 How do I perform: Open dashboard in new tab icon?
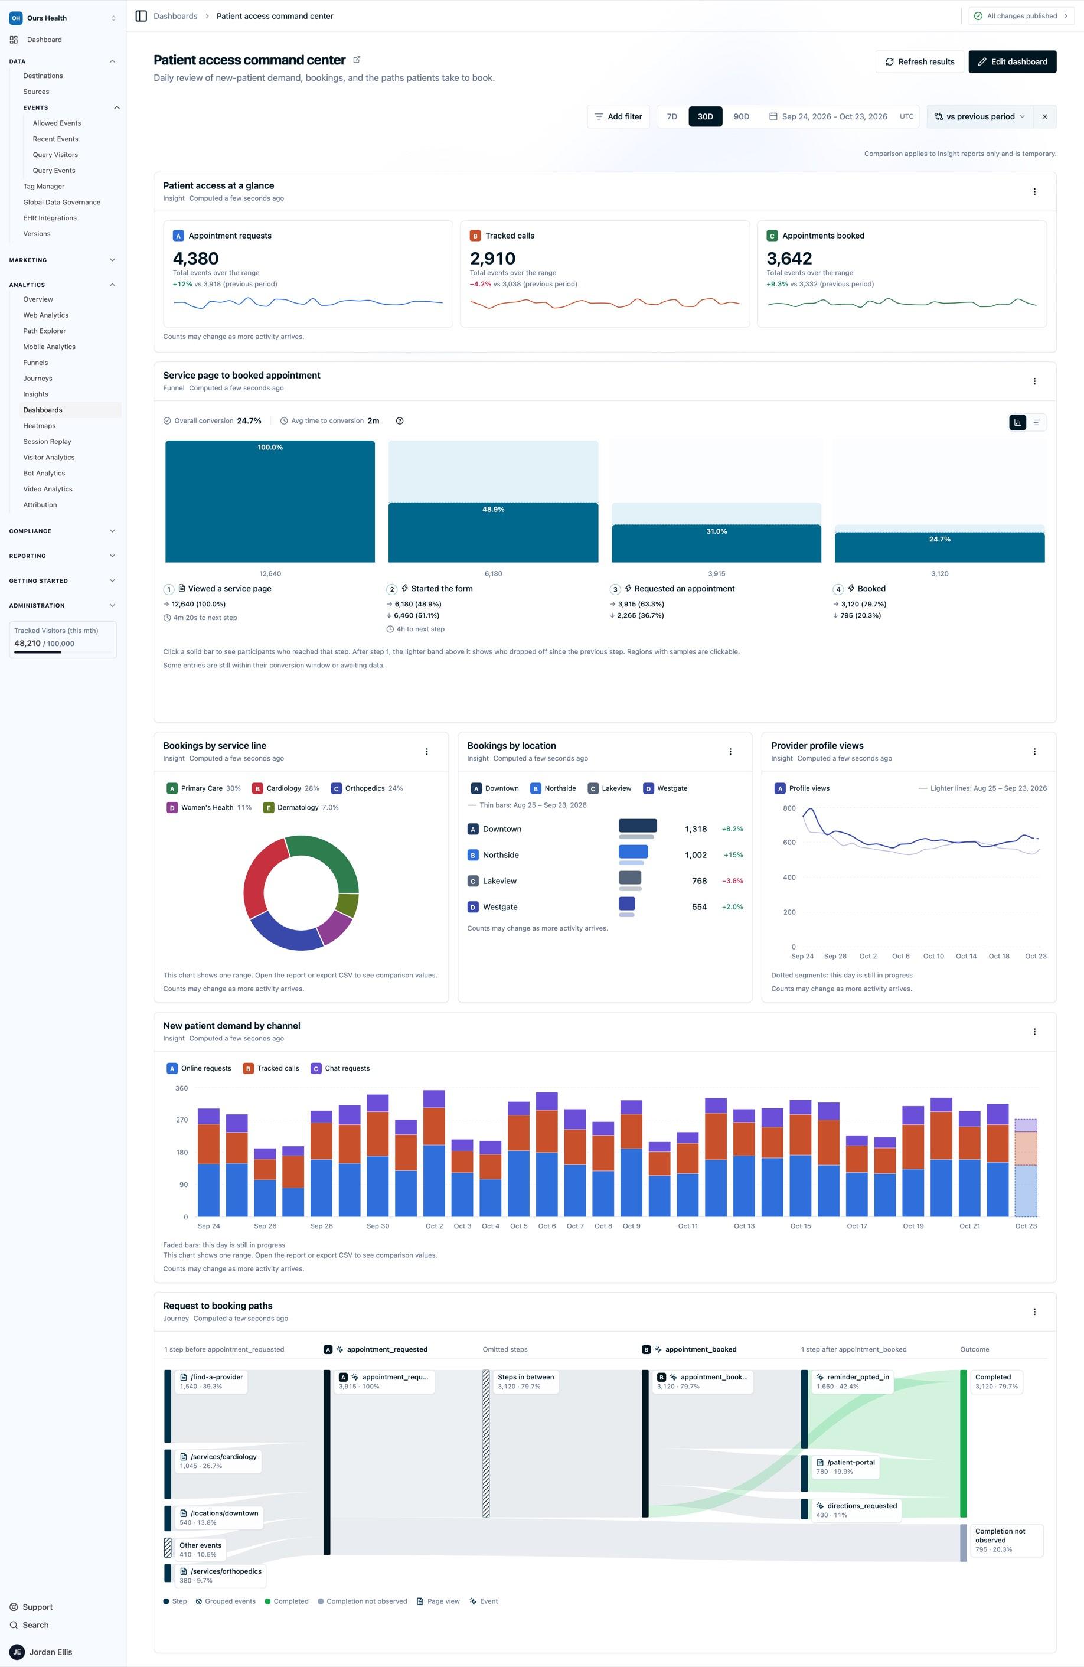[357, 60]
